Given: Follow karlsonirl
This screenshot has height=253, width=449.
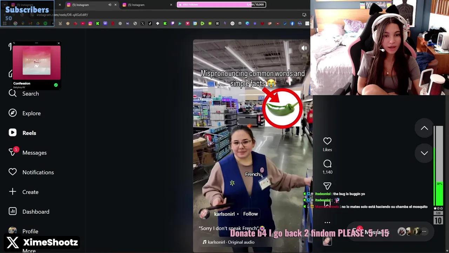Looking at the screenshot, I should click(250, 214).
